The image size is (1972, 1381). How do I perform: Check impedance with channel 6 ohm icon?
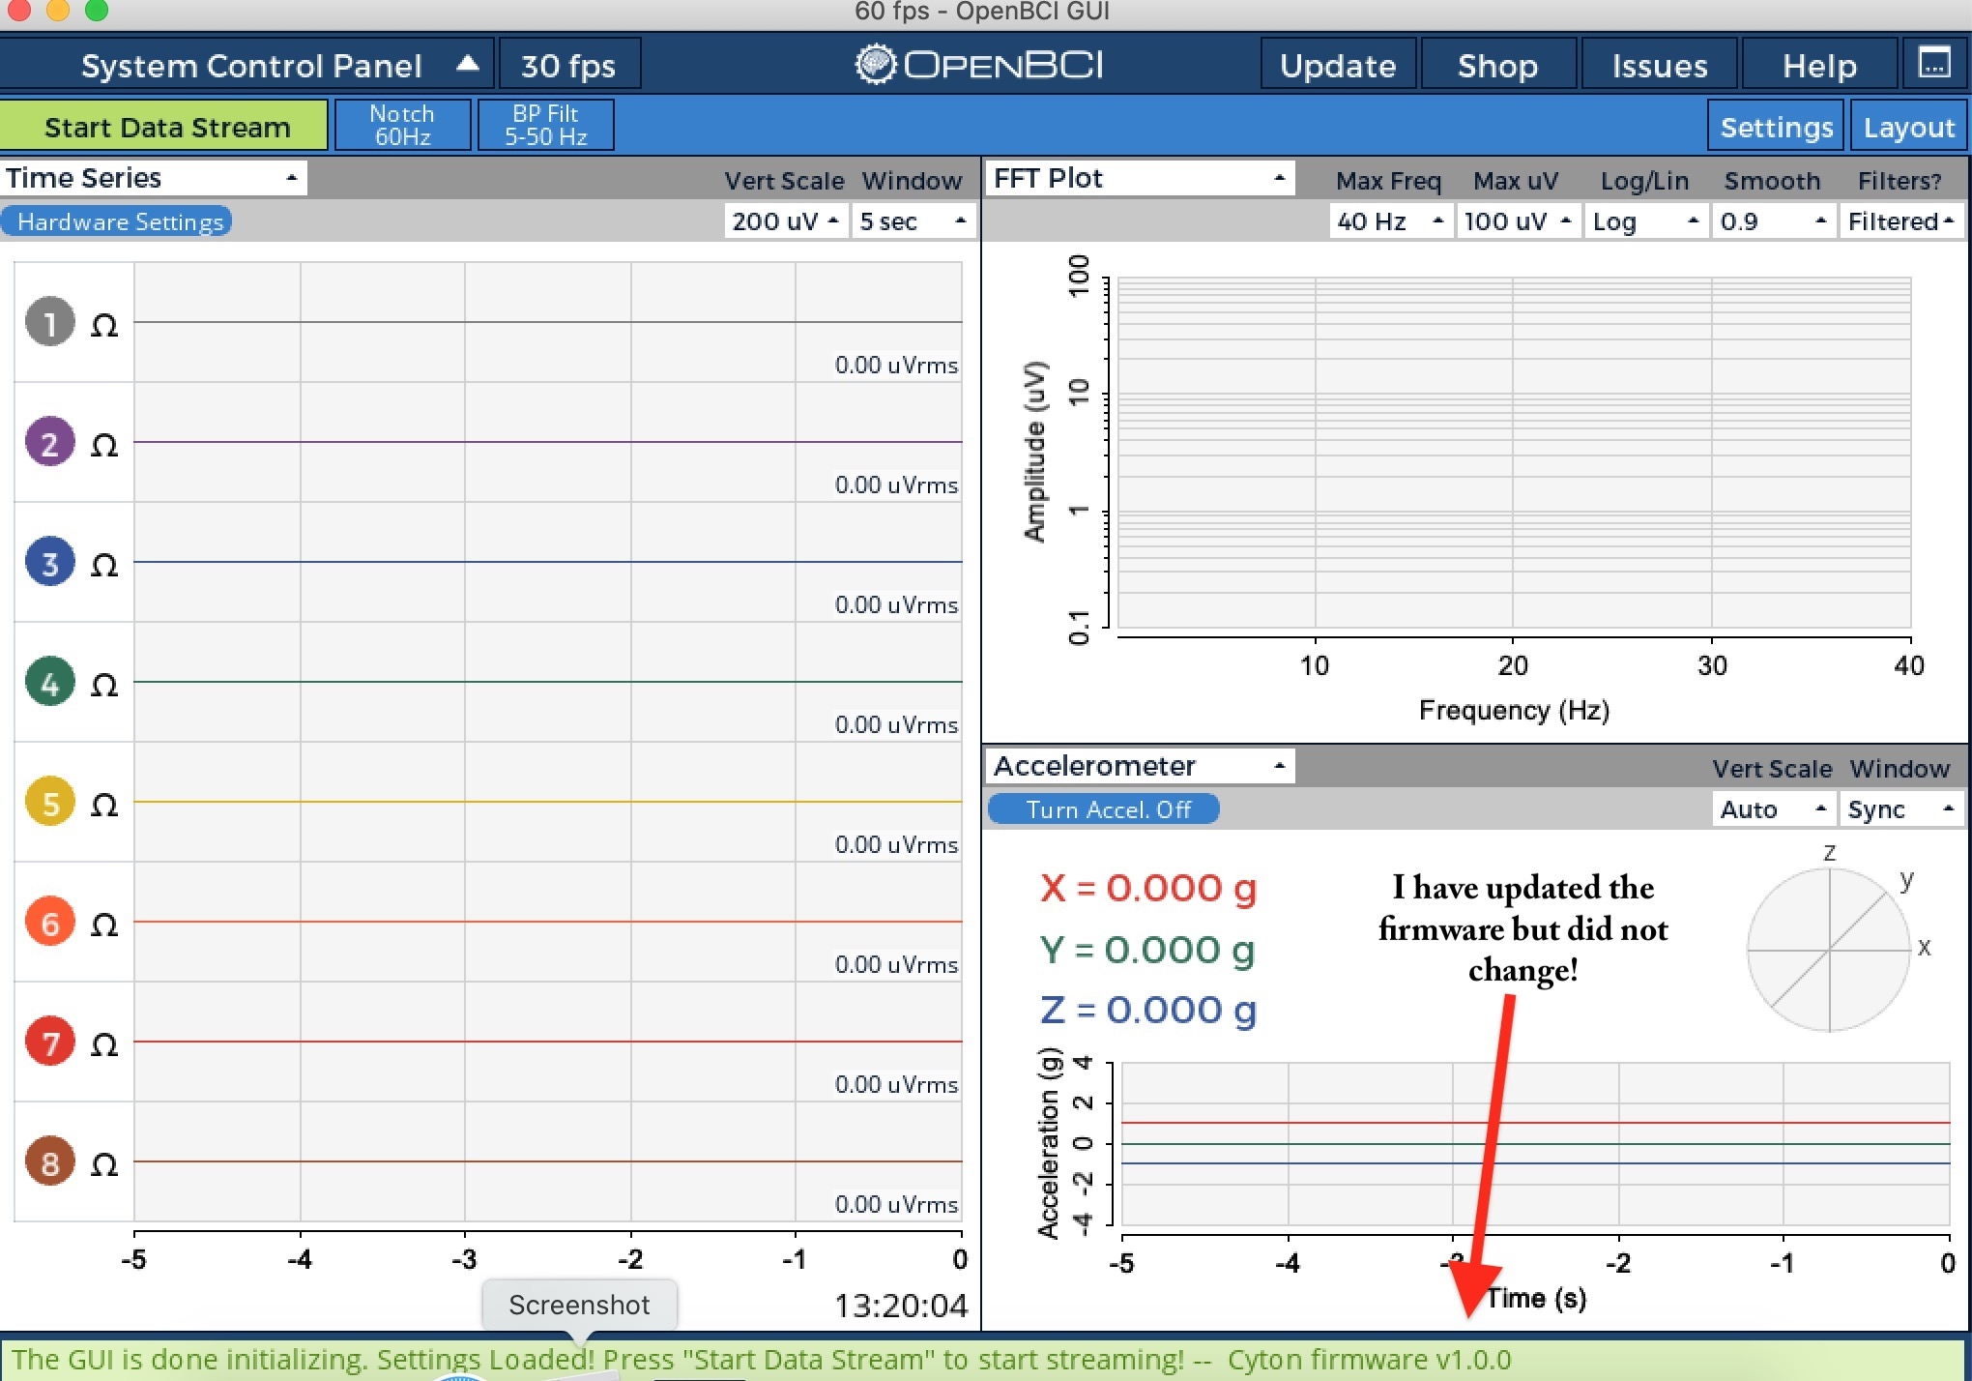(x=104, y=925)
